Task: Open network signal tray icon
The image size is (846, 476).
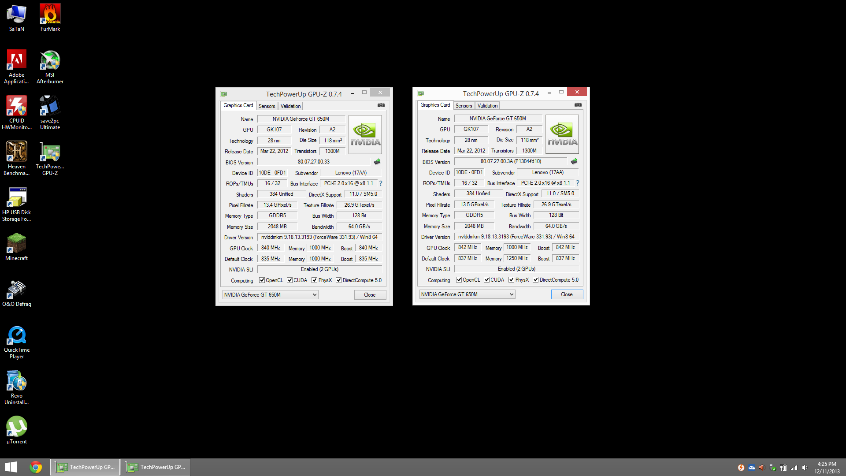Action: click(x=794, y=468)
